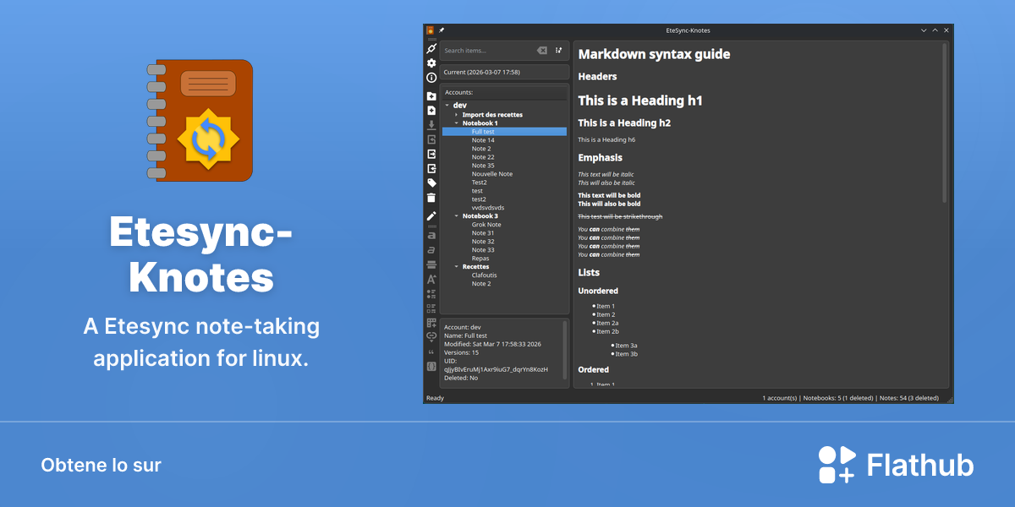
Task: Click the Versions: 15 detail line
Action: coord(461,352)
